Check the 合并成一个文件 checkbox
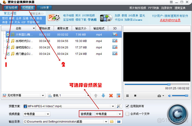 [127, 114]
